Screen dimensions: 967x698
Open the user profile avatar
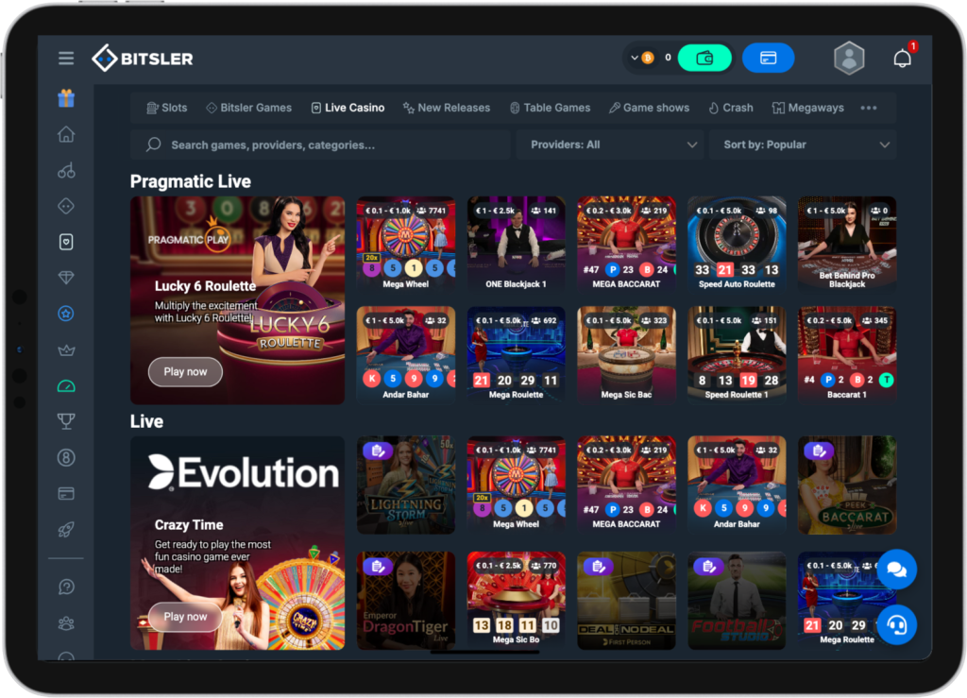tap(849, 59)
